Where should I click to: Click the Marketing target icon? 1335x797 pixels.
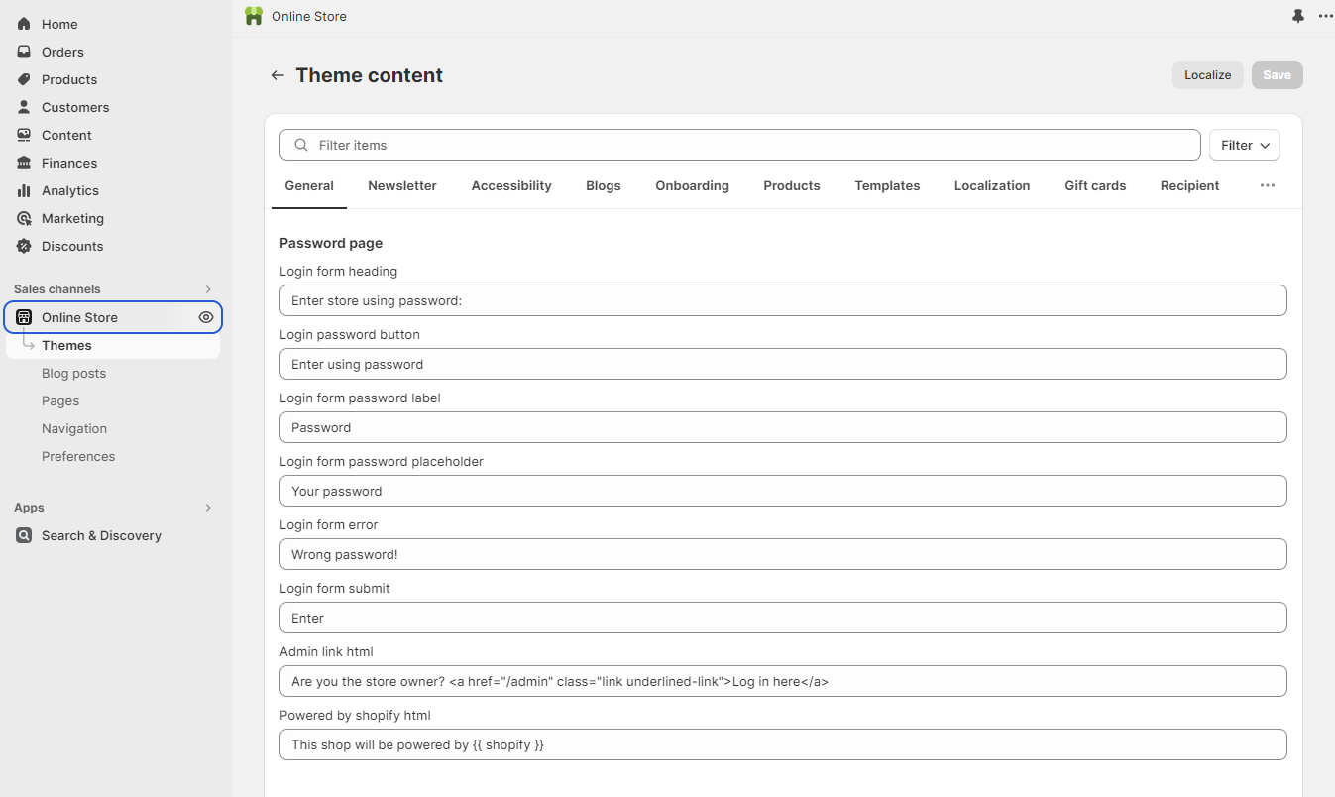24,218
